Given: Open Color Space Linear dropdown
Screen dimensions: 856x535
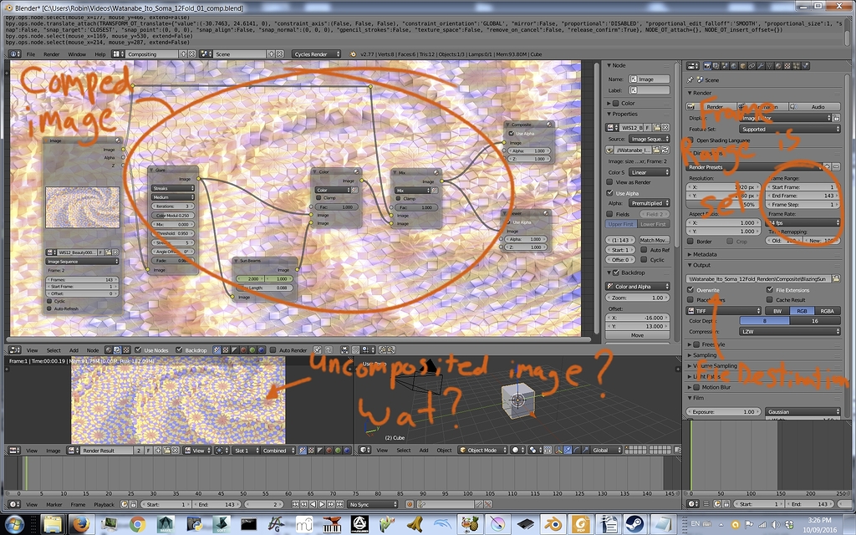Looking at the screenshot, I should pyautogui.click(x=649, y=172).
